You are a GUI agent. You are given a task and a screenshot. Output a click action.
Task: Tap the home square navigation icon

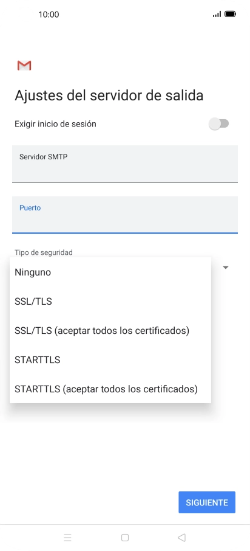point(125,537)
